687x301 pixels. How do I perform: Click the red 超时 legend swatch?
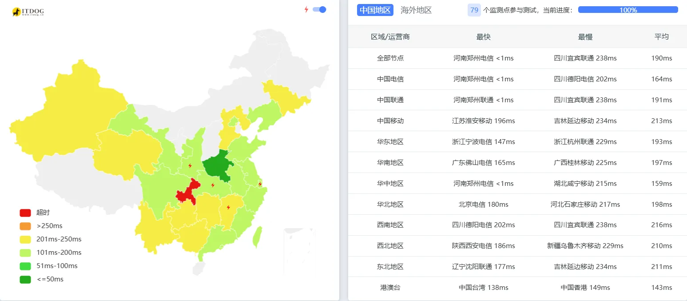click(25, 213)
